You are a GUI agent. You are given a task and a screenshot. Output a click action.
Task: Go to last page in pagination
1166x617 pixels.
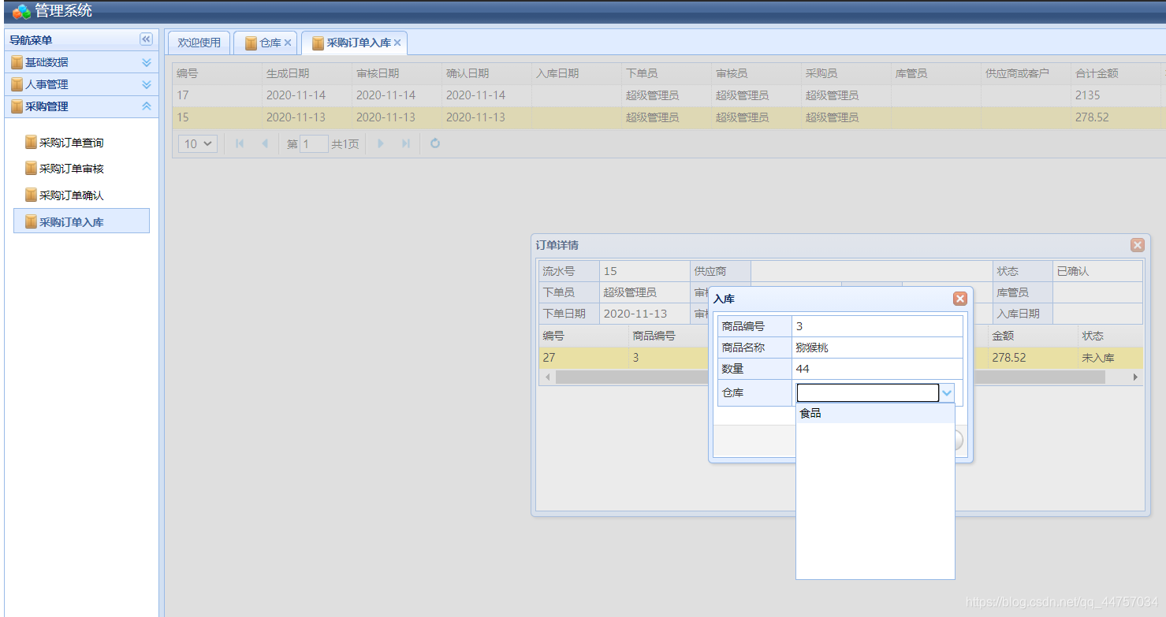point(405,144)
